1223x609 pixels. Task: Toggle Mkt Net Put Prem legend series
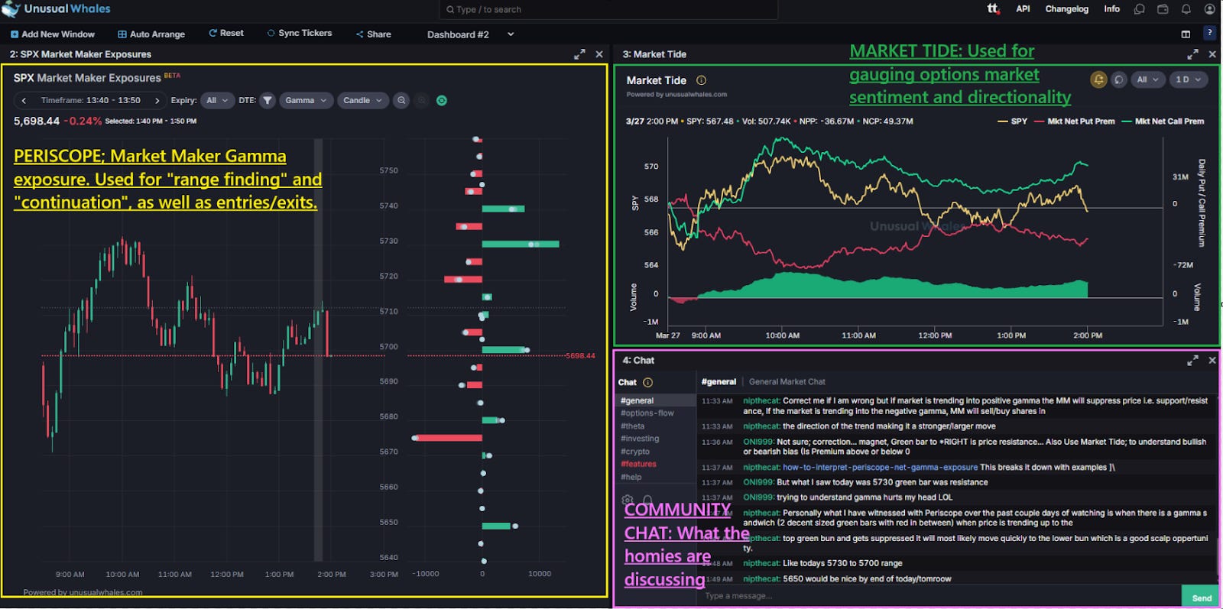click(1074, 121)
